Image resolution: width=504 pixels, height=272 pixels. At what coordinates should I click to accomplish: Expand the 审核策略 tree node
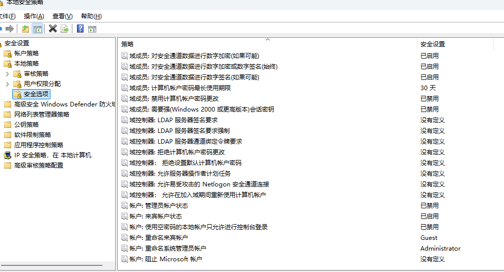coord(8,74)
